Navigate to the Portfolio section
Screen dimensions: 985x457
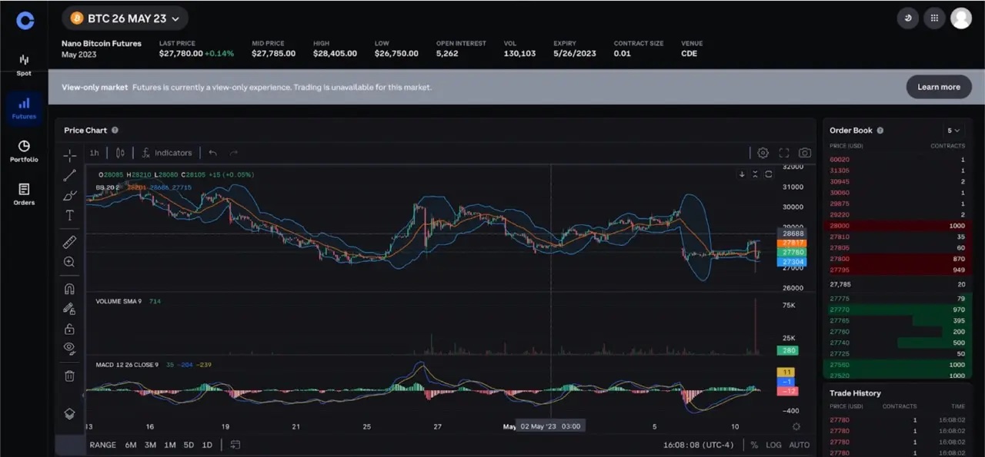23,151
